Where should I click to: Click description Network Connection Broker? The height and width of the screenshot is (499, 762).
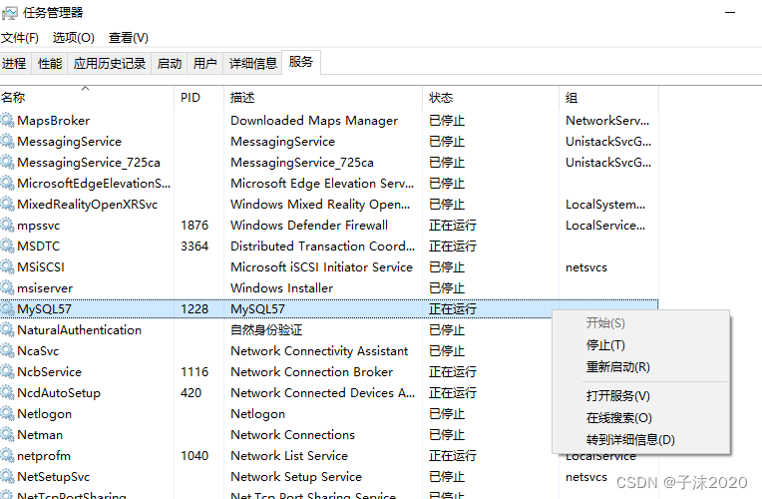click(311, 371)
